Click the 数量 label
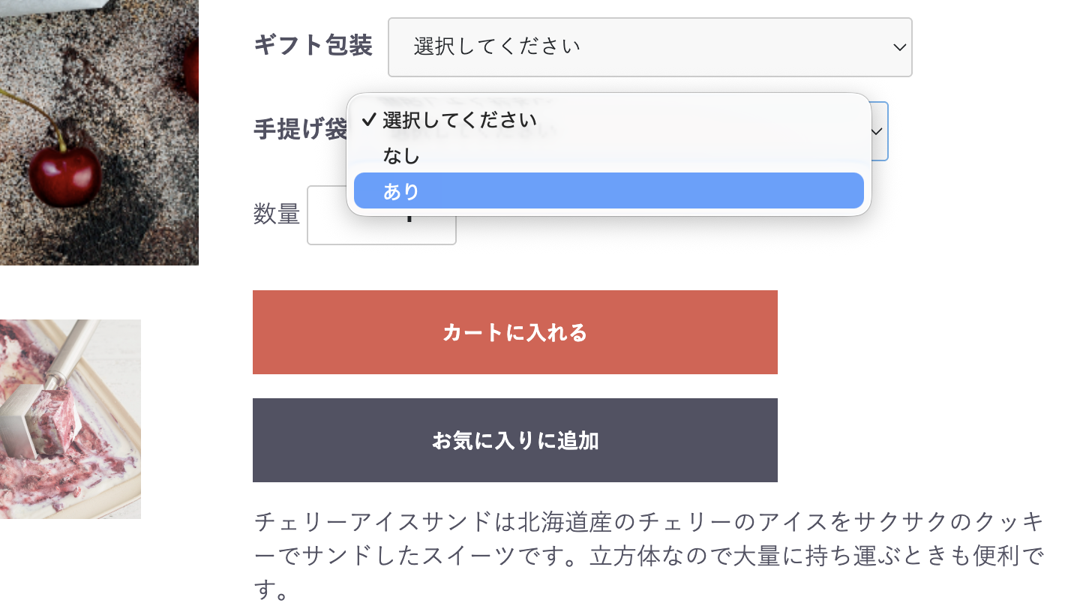This screenshot has width=1080, height=609. 277,214
